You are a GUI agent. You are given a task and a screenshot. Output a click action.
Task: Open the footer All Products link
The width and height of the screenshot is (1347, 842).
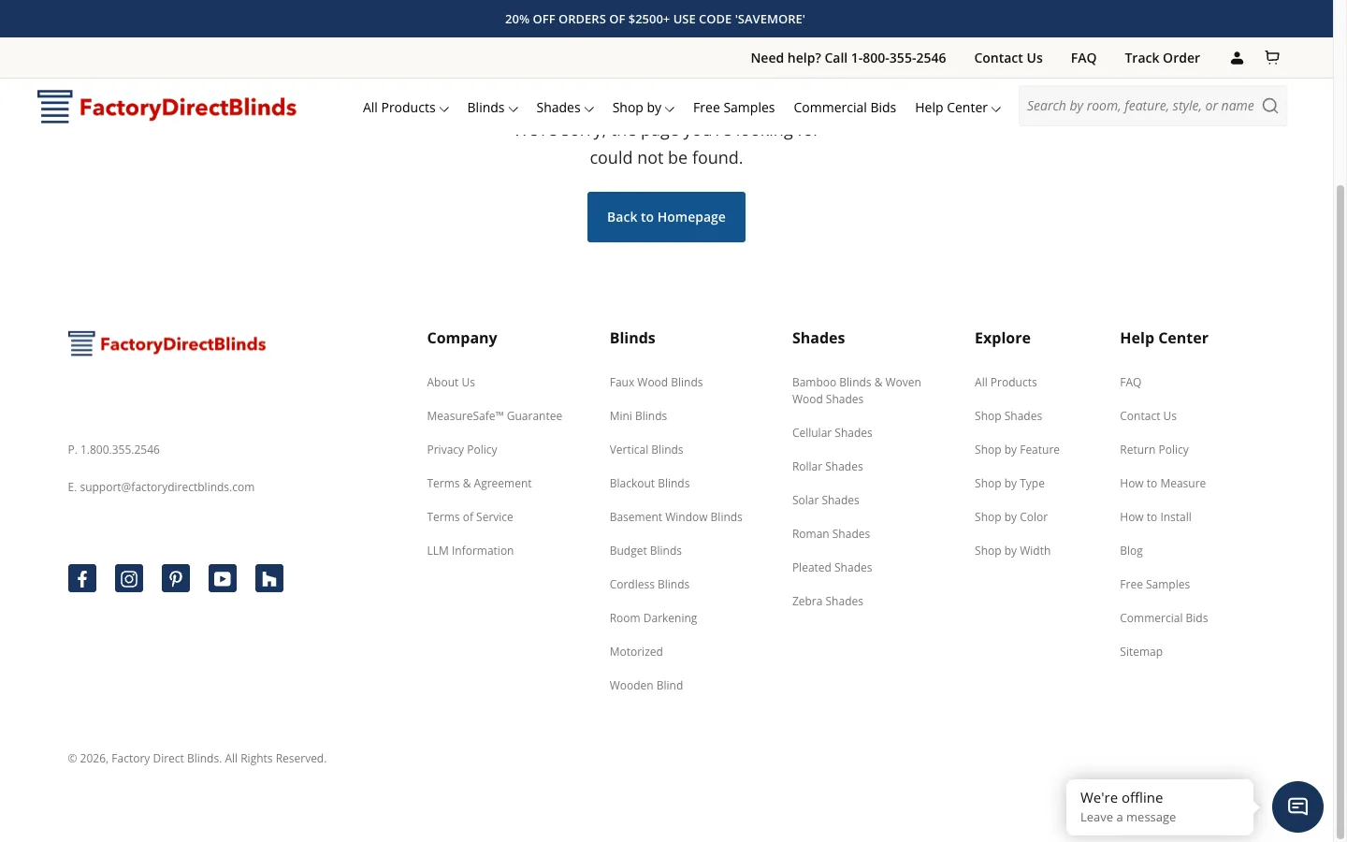click(x=1006, y=383)
